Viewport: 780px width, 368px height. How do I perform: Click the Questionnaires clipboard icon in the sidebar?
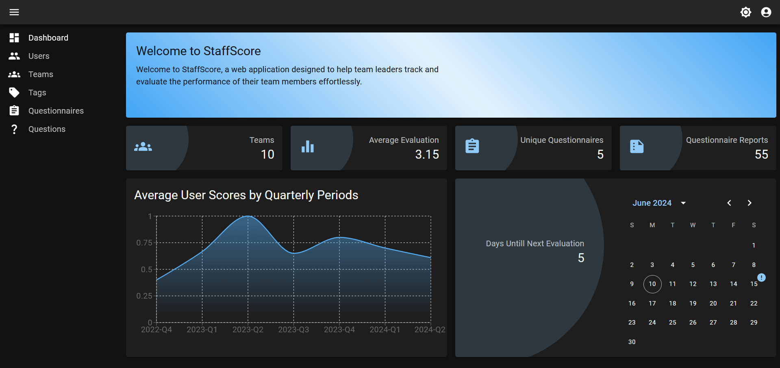(14, 111)
